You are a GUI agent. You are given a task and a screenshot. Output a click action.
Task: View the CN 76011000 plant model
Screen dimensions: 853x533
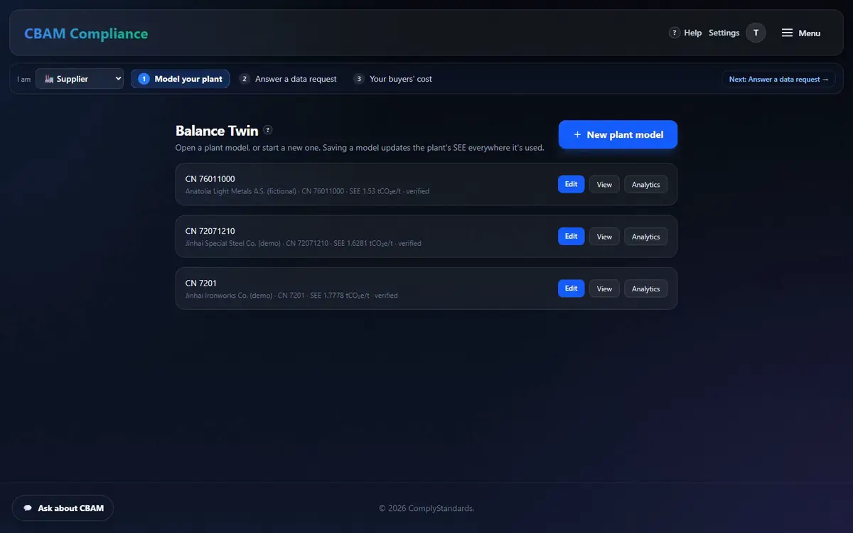click(x=604, y=185)
